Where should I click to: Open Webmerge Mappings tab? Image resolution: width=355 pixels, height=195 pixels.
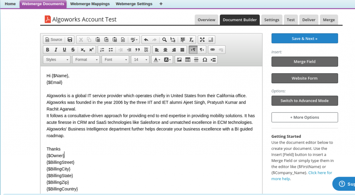(90, 4)
